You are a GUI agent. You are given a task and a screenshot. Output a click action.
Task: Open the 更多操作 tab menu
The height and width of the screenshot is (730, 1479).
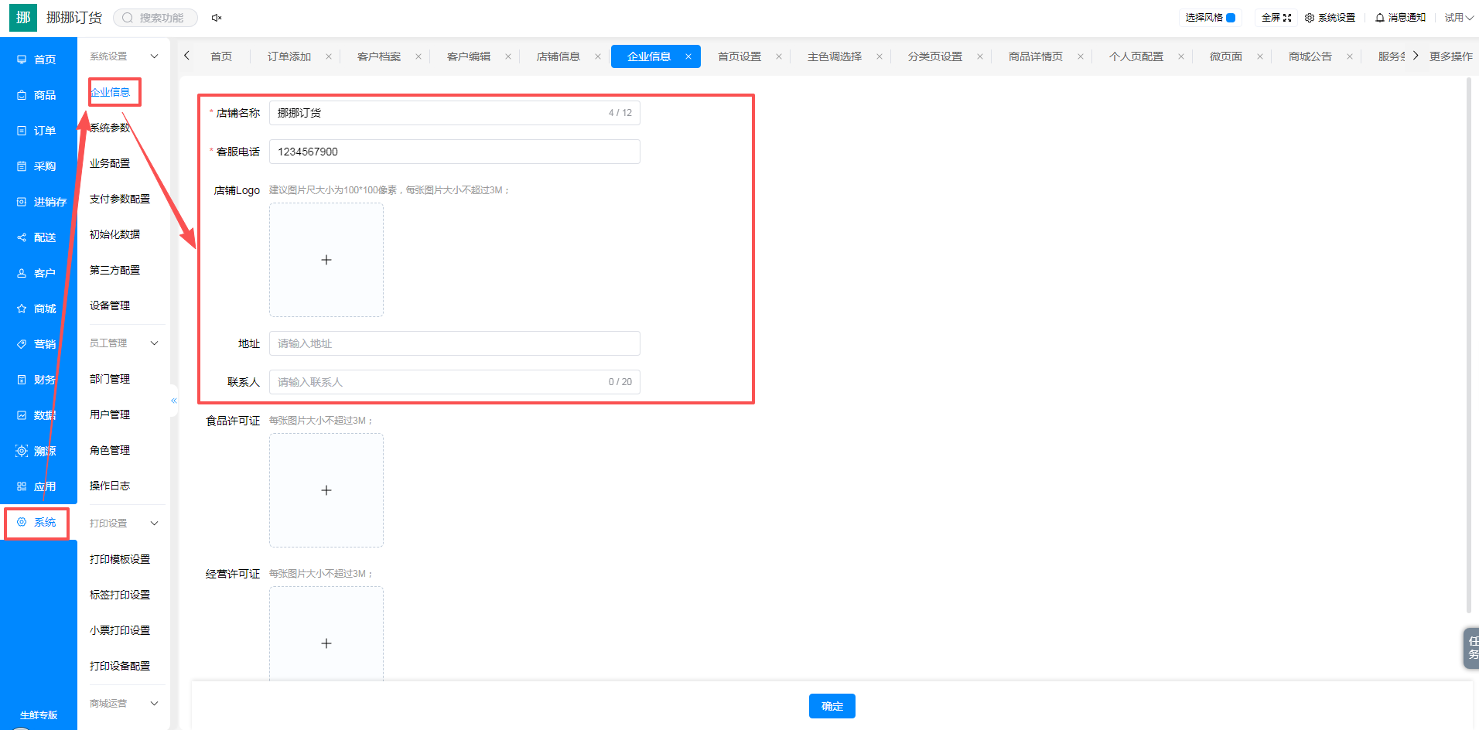pyautogui.click(x=1450, y=56)
